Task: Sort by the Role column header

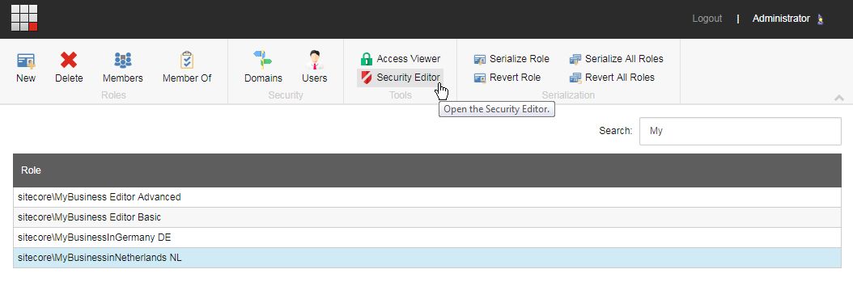Action: coord(427,170)
